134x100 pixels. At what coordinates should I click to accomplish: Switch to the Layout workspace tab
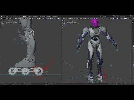click(x=25, y=16)
